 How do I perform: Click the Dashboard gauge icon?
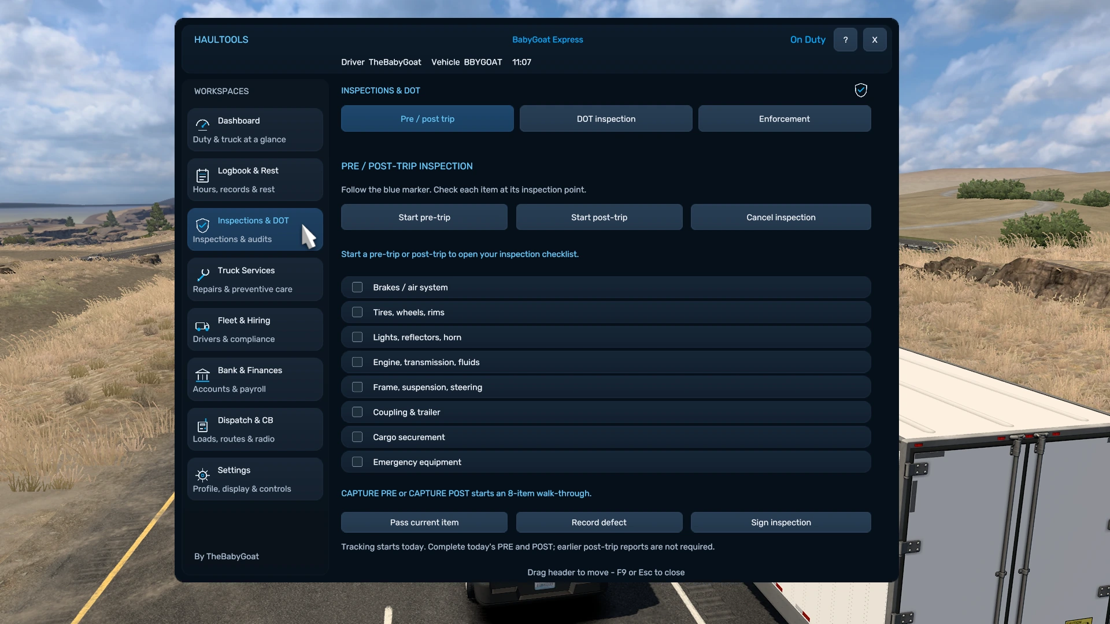coord(202,125)
